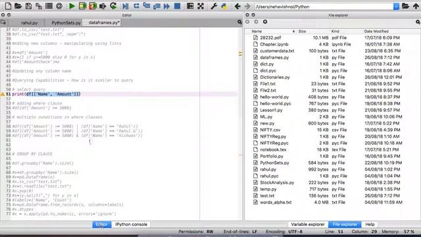421x237 pixels.
Task: Click the '# GROUP BY CLAUSE' comment line
Action: [32, 154]
